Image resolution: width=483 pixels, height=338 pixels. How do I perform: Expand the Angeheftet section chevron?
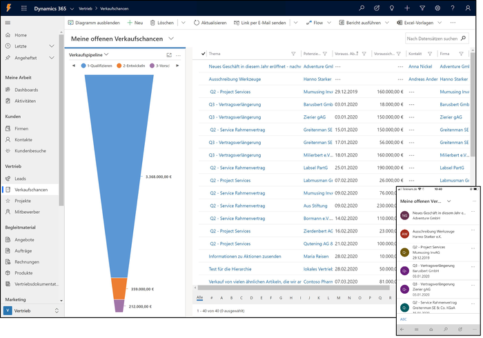pyautogui.click(x=52, y=58)
